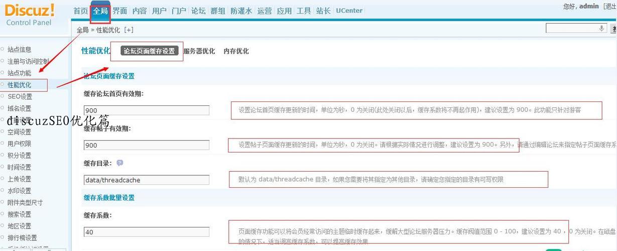Select 性能优化 in the sidebar
Viewport: 617px width, 251px height.
[20, 85]
